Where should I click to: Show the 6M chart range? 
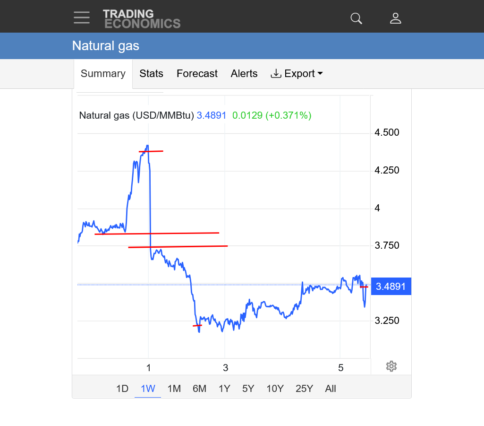(x=199, y=389)
